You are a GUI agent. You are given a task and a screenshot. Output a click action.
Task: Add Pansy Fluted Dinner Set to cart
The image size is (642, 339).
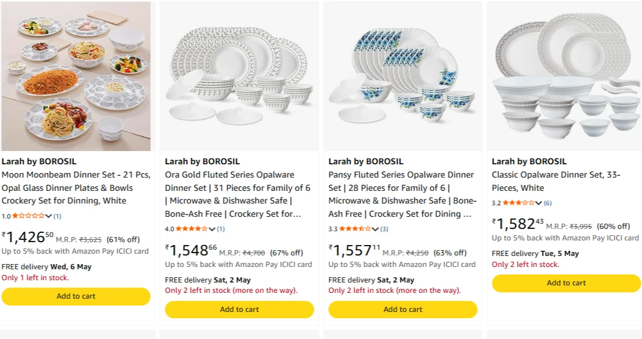click(x=403, y=310)
